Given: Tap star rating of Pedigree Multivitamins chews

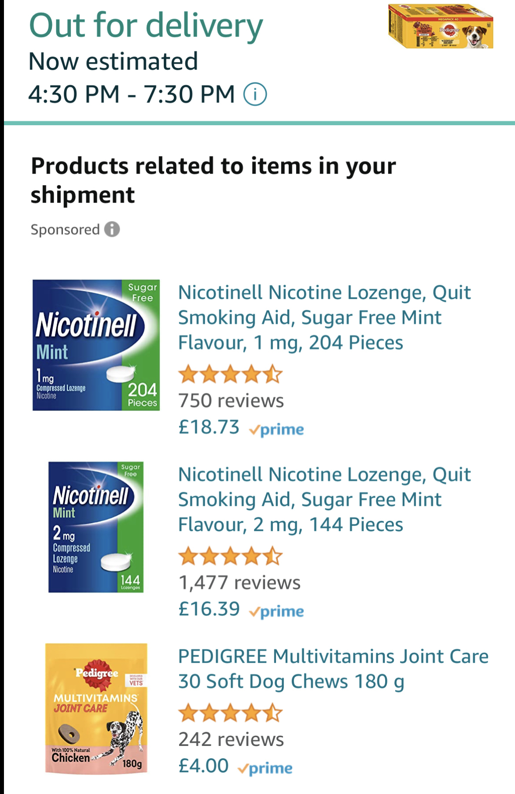Looking at the screenshot, I should 230,713.
